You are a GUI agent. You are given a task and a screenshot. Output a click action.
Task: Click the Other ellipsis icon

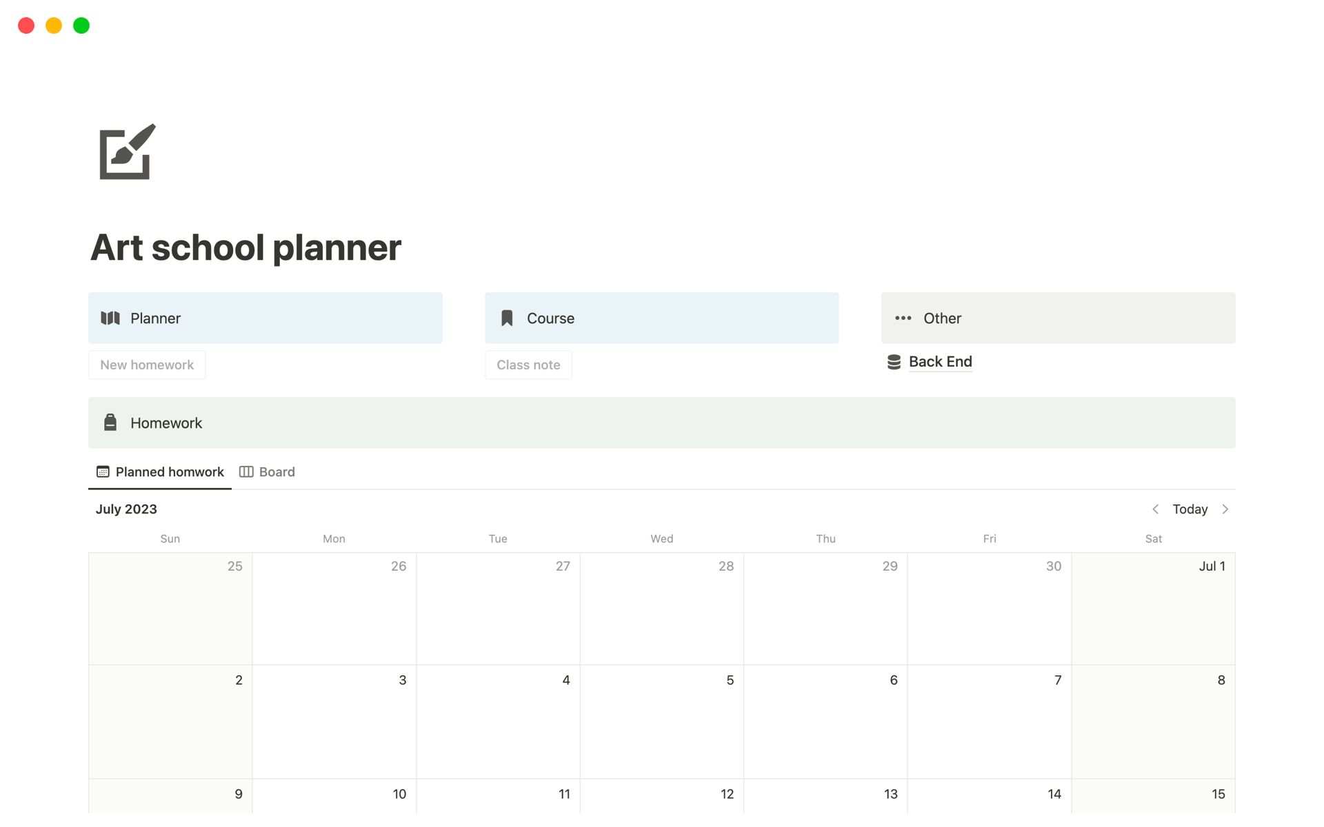tap(903, 318)
